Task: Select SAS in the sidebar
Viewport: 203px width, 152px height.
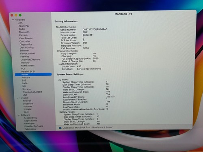Action: (x=24, y=80)
